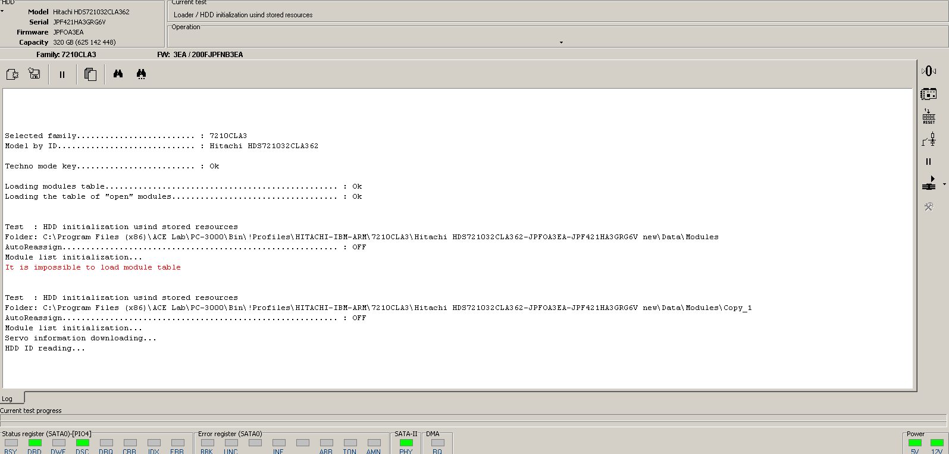Click the 12V power indicator
The image size is (949, 454).
pyautogui.click(x=937, y=443)
